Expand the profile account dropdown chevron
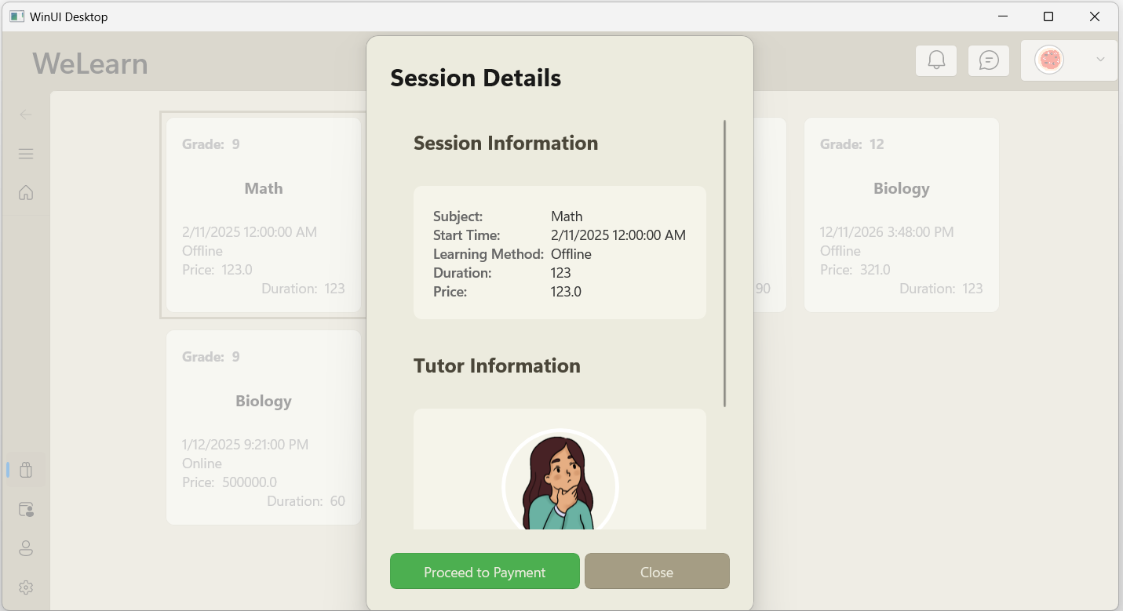This screenshot has width=1123, height=611. [1100, 60]
